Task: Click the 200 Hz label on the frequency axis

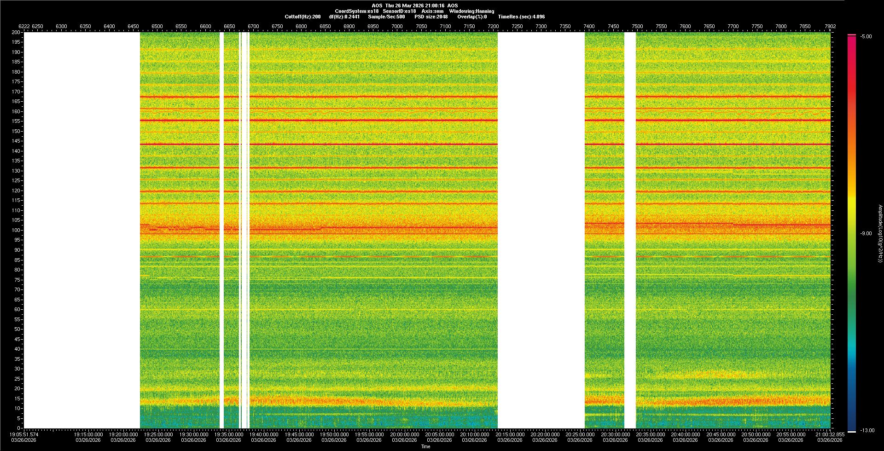Action: [x=16, y=32]
